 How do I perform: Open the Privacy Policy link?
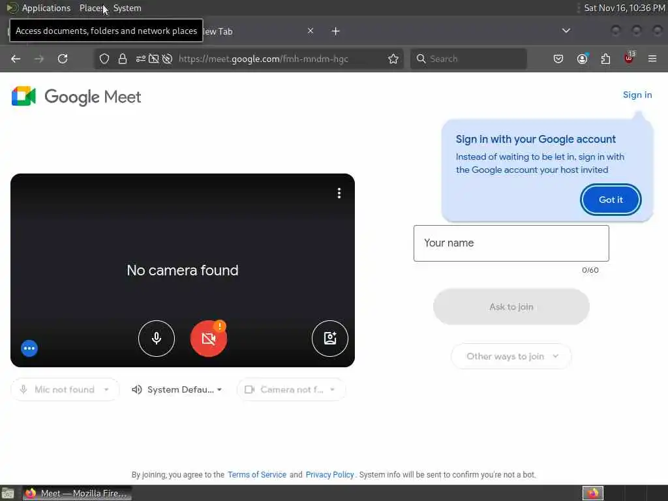329,475
